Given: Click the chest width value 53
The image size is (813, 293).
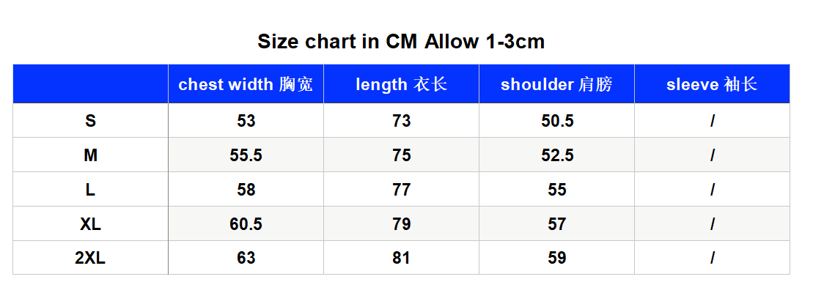Looking at the screenshot, I should coord(246,121).
